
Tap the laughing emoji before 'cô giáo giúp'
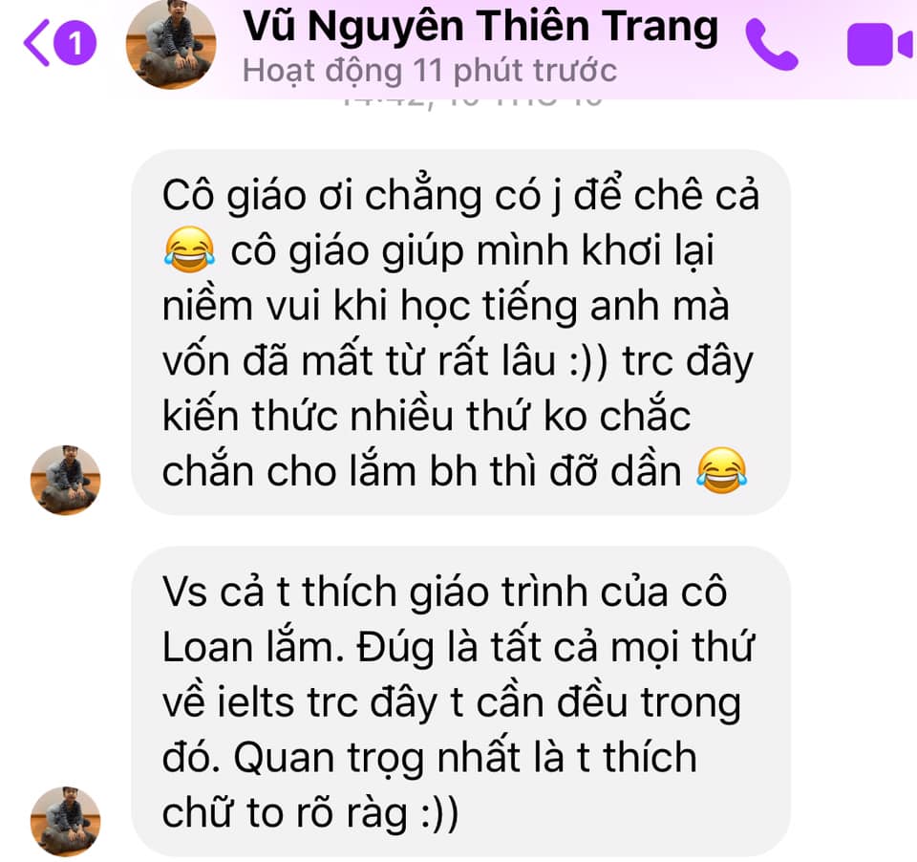189,249
